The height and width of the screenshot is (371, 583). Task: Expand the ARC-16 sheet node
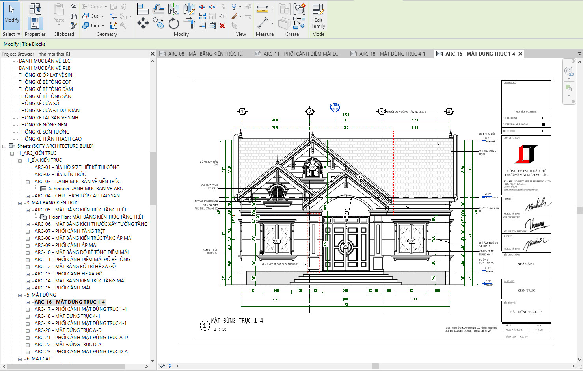point(28,302)
